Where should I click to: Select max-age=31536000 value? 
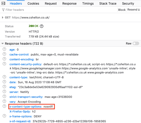[x=58, y=97]
